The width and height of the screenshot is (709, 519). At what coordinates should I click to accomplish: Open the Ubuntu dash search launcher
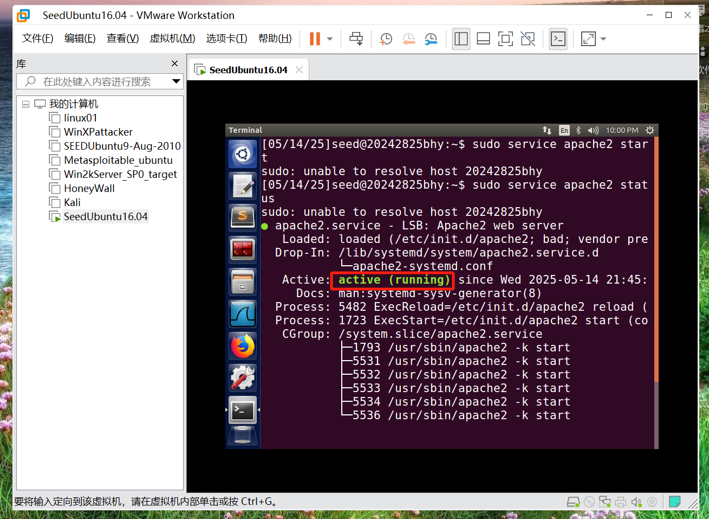point(243,155)
